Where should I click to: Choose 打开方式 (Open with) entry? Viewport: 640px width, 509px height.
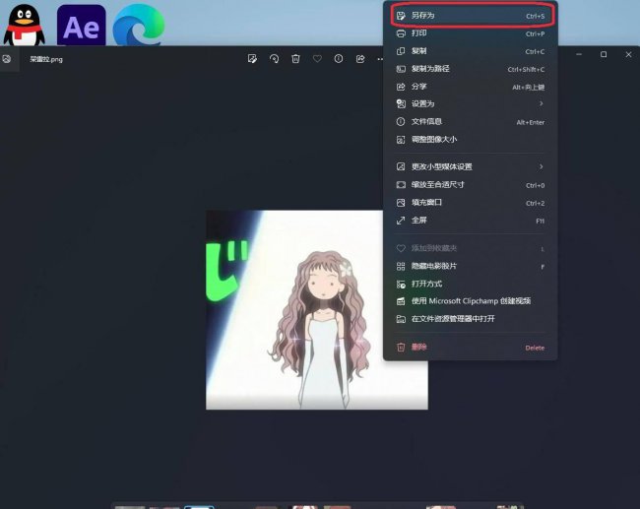pos(471,284)
